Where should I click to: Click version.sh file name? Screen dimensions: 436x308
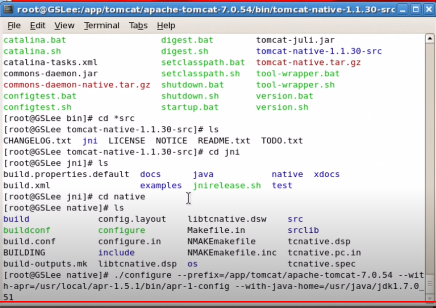click(x=282, y=107)
